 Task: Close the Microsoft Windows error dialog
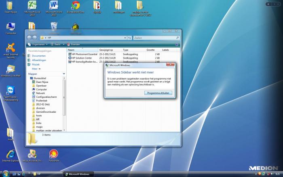tap(170, 64)
